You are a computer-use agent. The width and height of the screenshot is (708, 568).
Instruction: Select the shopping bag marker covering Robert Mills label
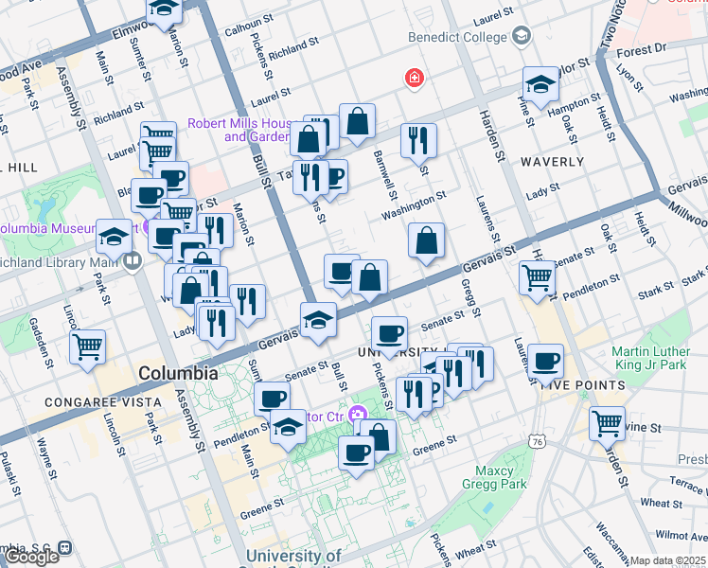308,141
